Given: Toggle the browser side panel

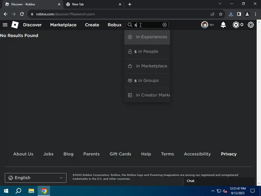Looking at the screenshot, I should pyautogui.click(x=239, y=14).
